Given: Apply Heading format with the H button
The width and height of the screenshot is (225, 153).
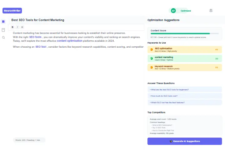Looking at the screenshot, I should point(22,27).
